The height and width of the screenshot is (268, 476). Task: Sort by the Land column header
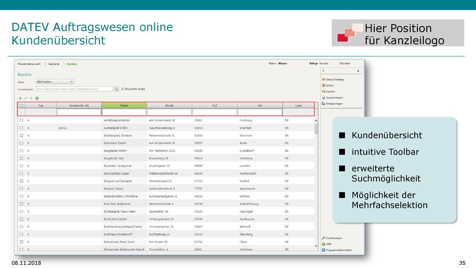(x=298, y=106)
